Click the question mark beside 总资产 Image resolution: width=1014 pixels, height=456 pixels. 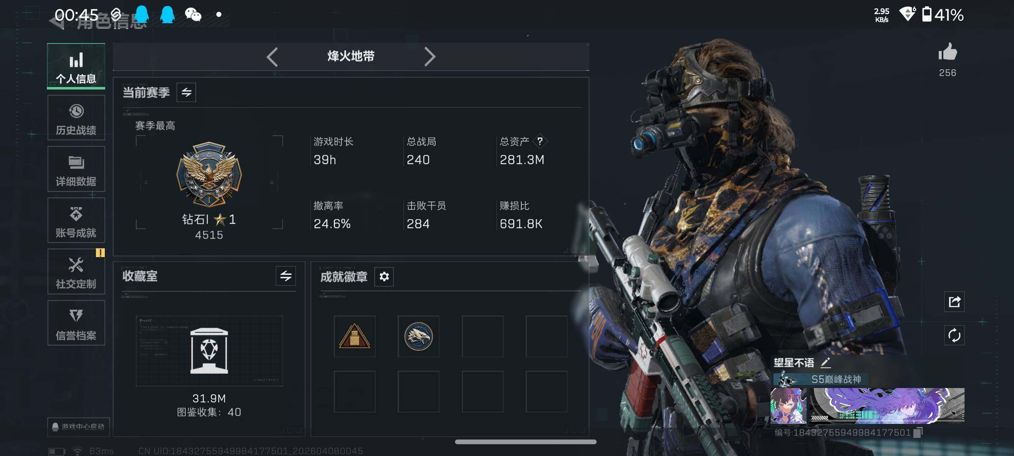(x=540, y=141)
